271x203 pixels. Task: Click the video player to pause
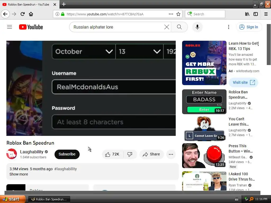(91, 88)
